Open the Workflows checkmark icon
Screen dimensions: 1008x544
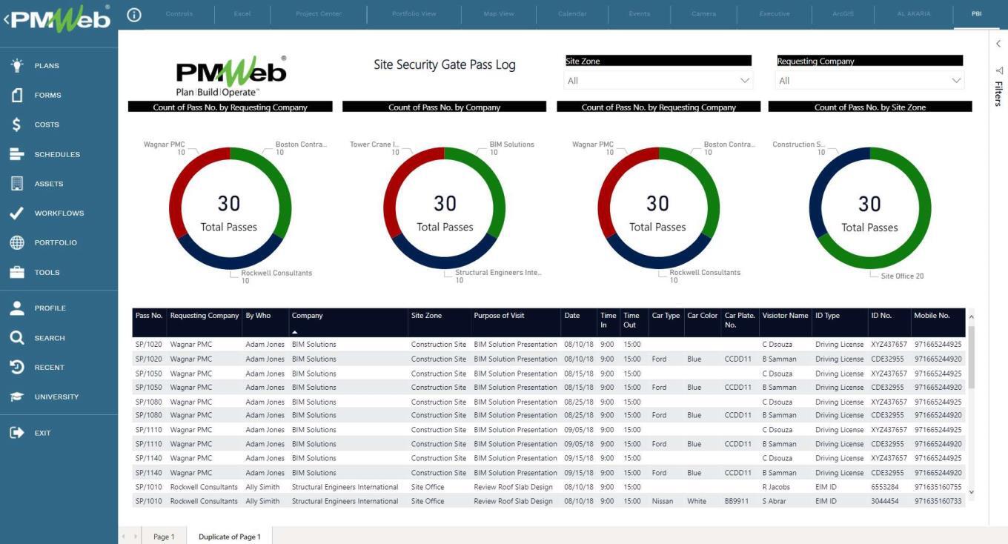pyautogui.click(x=16, y=213)
